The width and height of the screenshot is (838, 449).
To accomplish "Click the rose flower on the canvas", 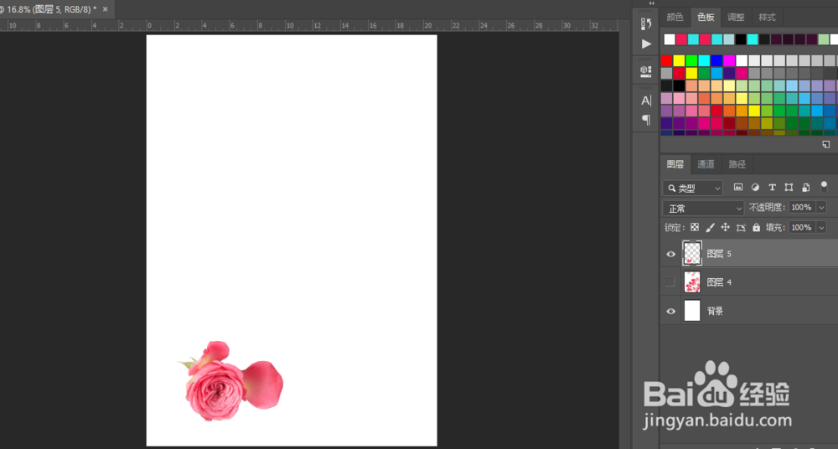I will [215, 390].
